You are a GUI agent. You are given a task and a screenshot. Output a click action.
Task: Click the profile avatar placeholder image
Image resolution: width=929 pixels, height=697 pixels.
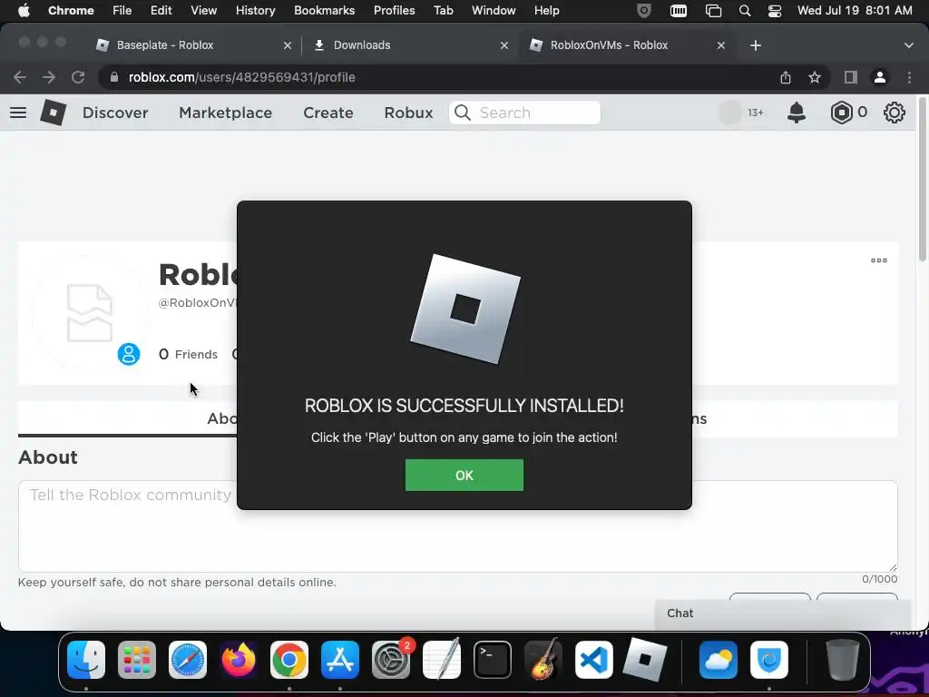tap(90, 313)
